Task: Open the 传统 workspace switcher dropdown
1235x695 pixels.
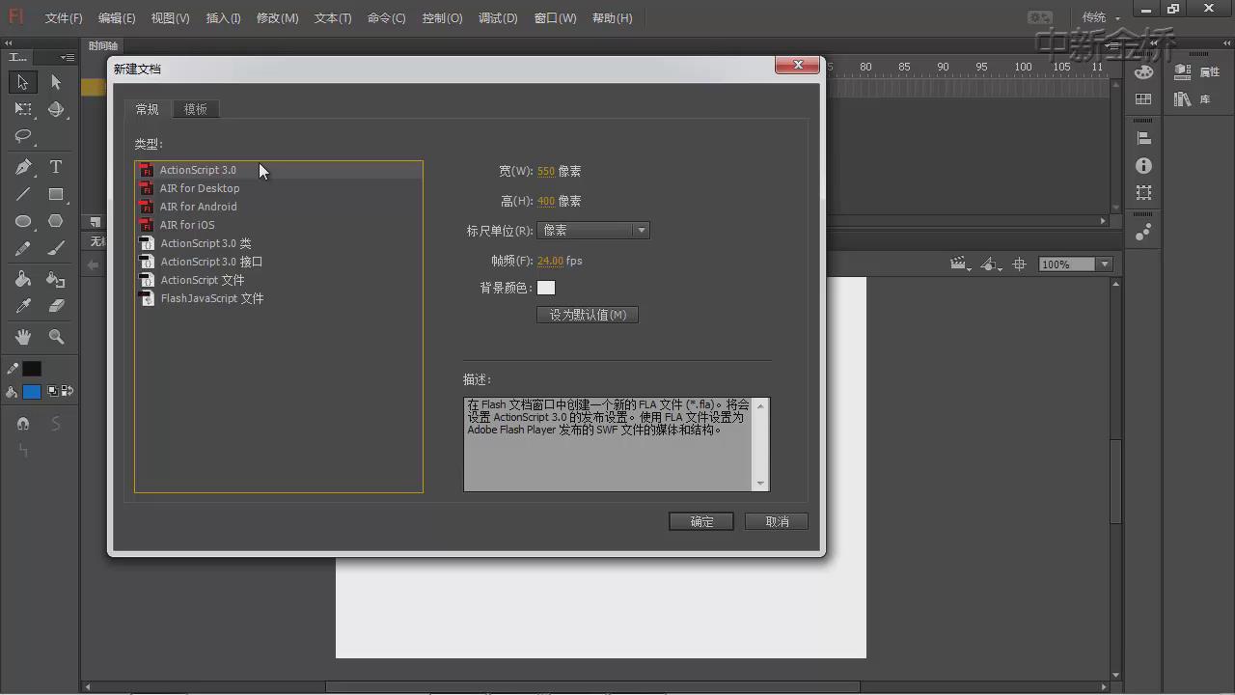Action: click(x=1101, y=17)
